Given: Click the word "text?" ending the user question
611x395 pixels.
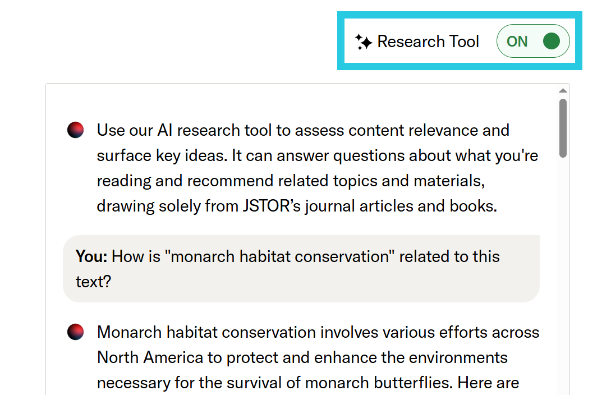Looking at the screenshot, I should [93, 282].
